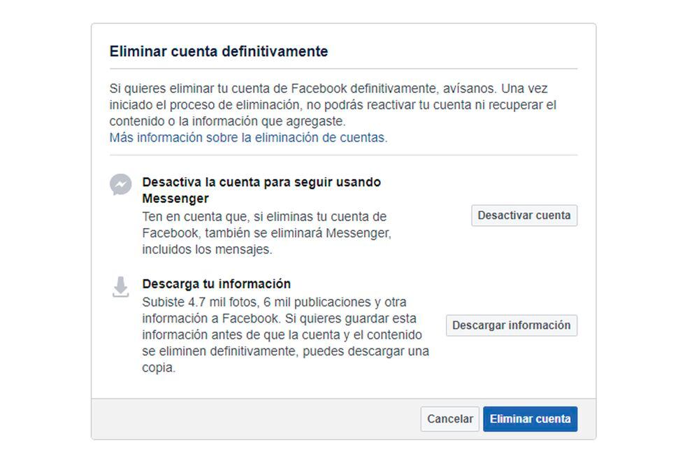Click the divider line below the information link
Image resolution: width=685 pixels, height=457 pixels.
pyautogui.click(x=343, y=155)
